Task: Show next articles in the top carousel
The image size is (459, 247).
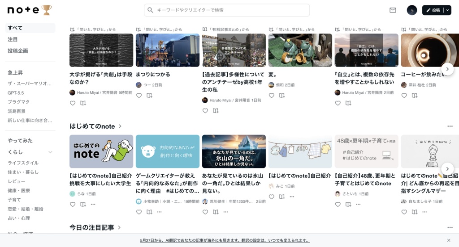Action: (x=447, y=69)
